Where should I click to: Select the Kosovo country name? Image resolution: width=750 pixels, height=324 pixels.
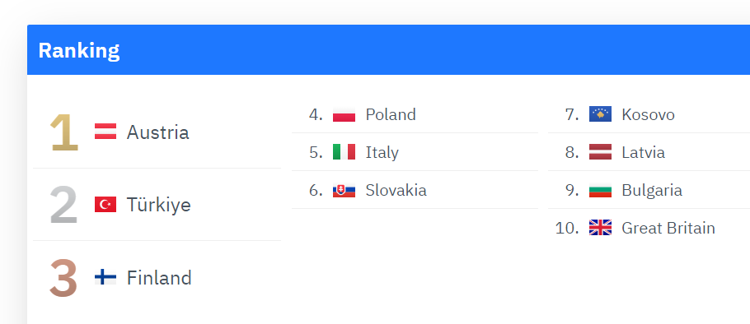[648, 114]
